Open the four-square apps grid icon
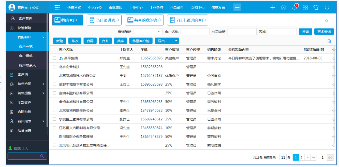Image resolution: width=339 pixels, height=167 pixels. point(305,7)
